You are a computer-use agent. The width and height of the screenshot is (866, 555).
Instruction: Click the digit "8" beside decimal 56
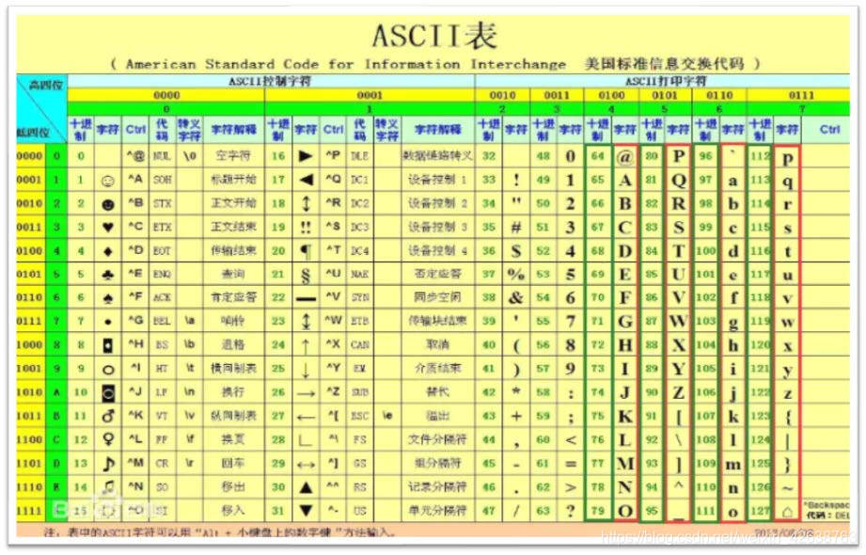click(x=570, y=345)
